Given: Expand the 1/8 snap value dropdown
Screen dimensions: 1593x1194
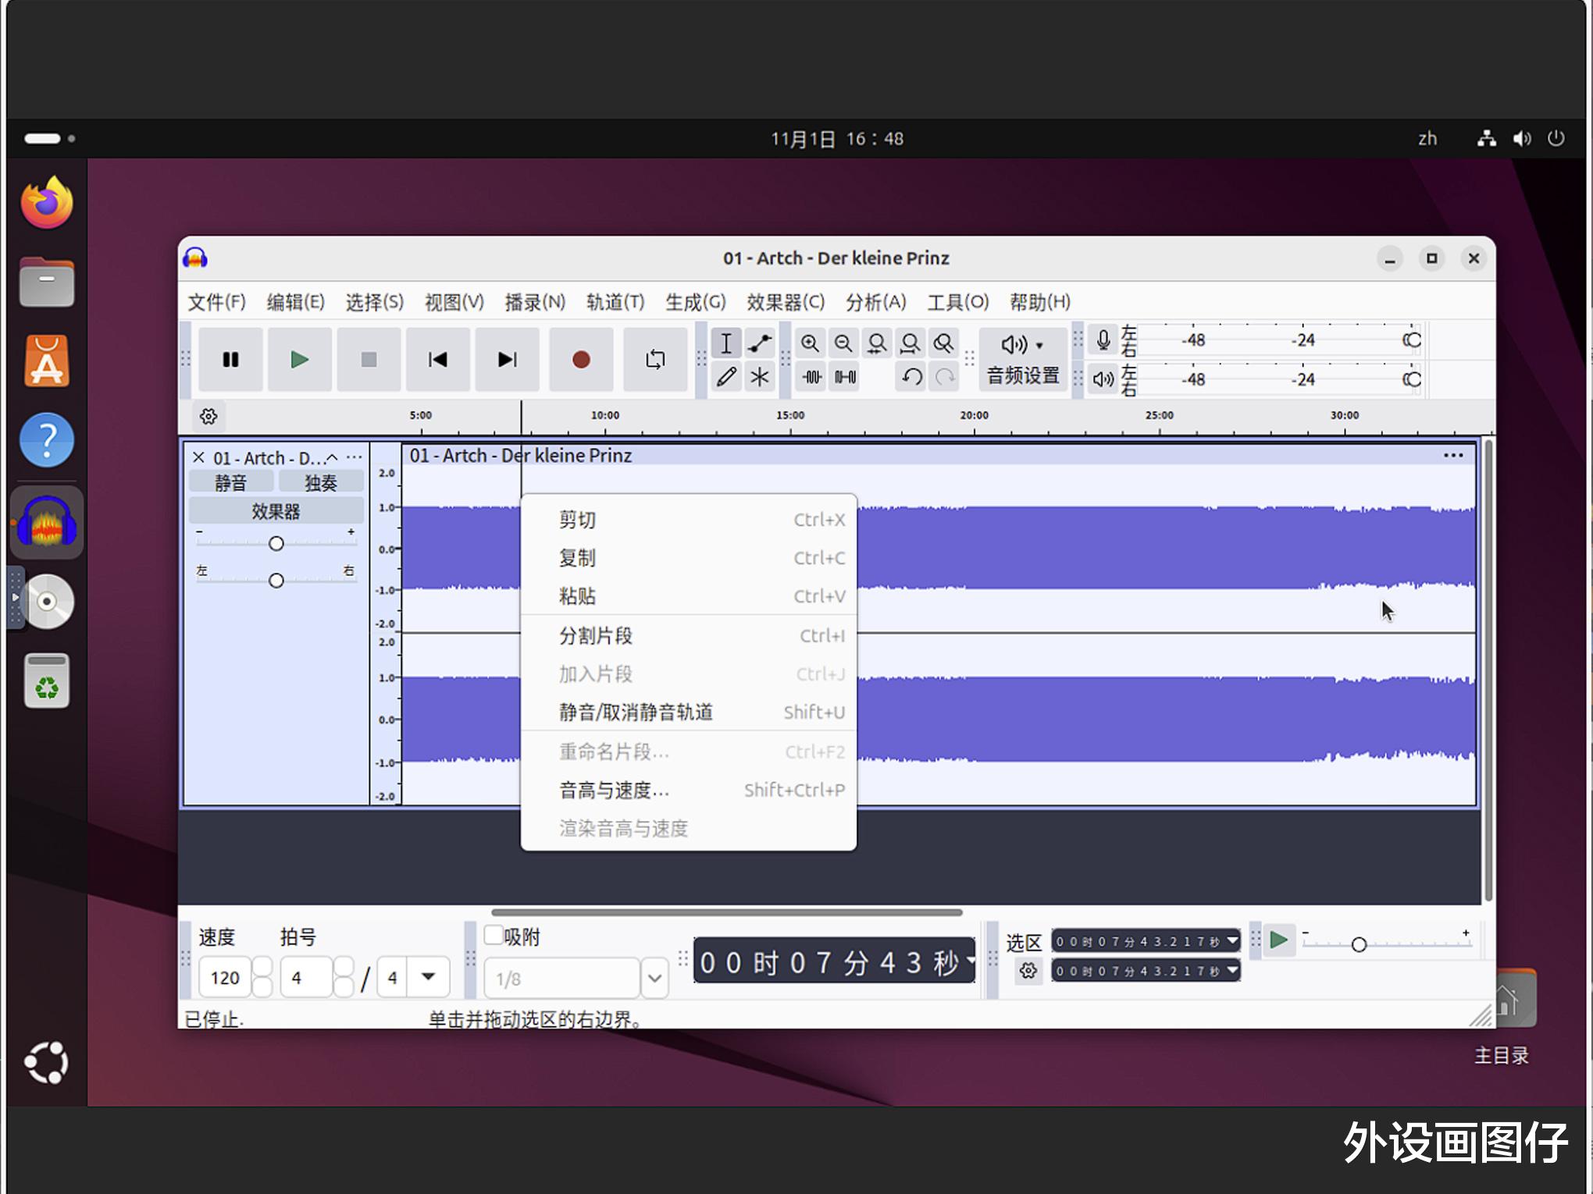Looking at the screenshot, I should click(x=654, y=978).
